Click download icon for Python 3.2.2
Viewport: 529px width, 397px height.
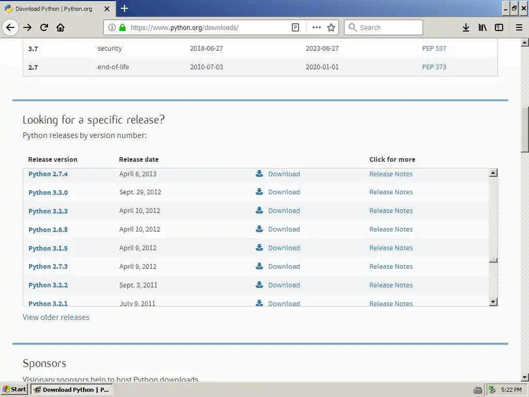click(x=259, y=285)
